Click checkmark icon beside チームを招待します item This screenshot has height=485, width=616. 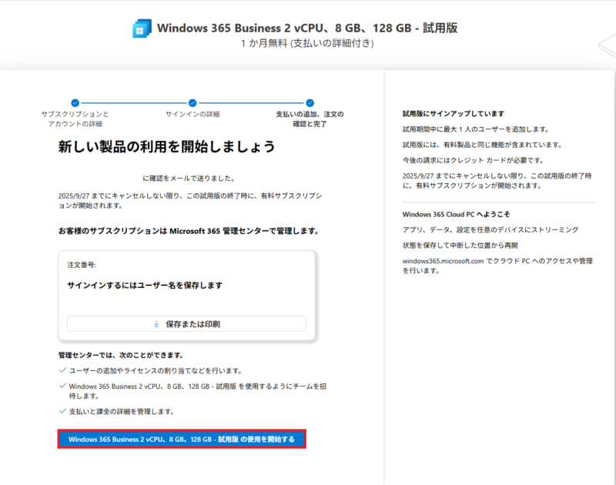62,386
